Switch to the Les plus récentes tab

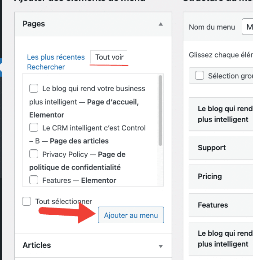click(56, 57)
